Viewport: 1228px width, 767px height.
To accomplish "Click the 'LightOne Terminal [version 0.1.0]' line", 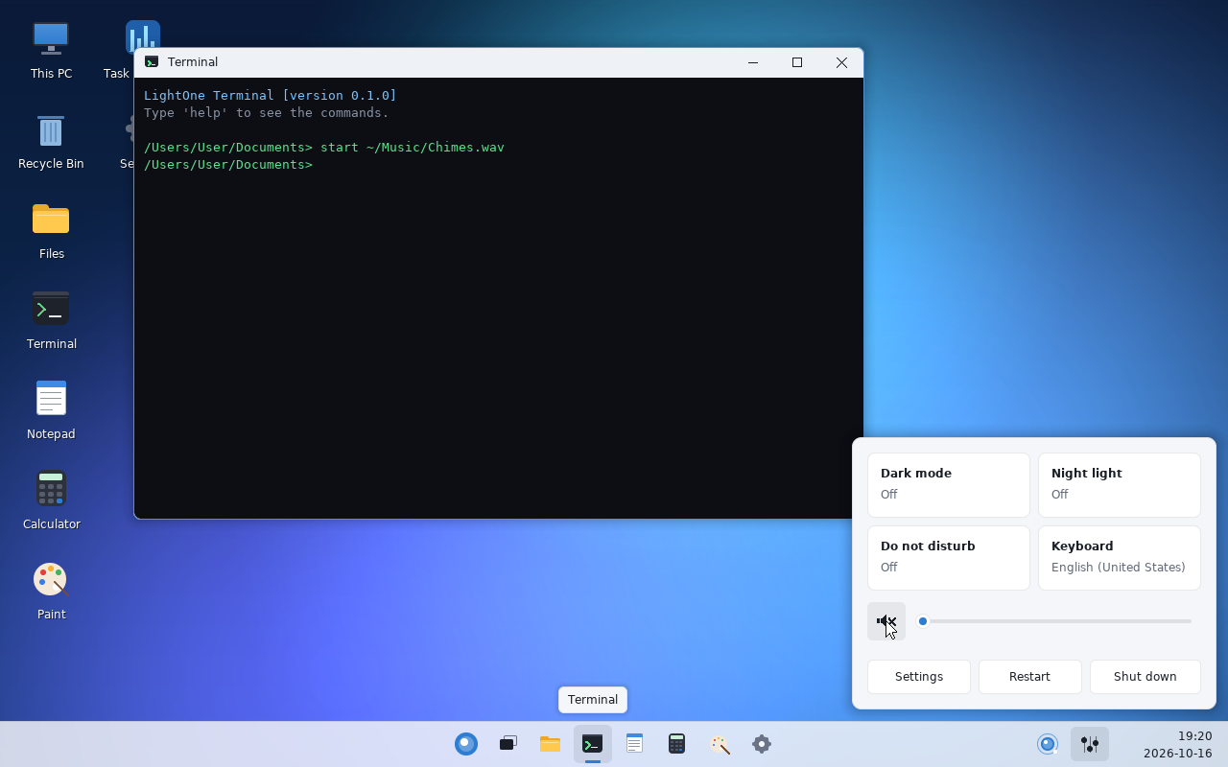I will click(x=271, y=96).
